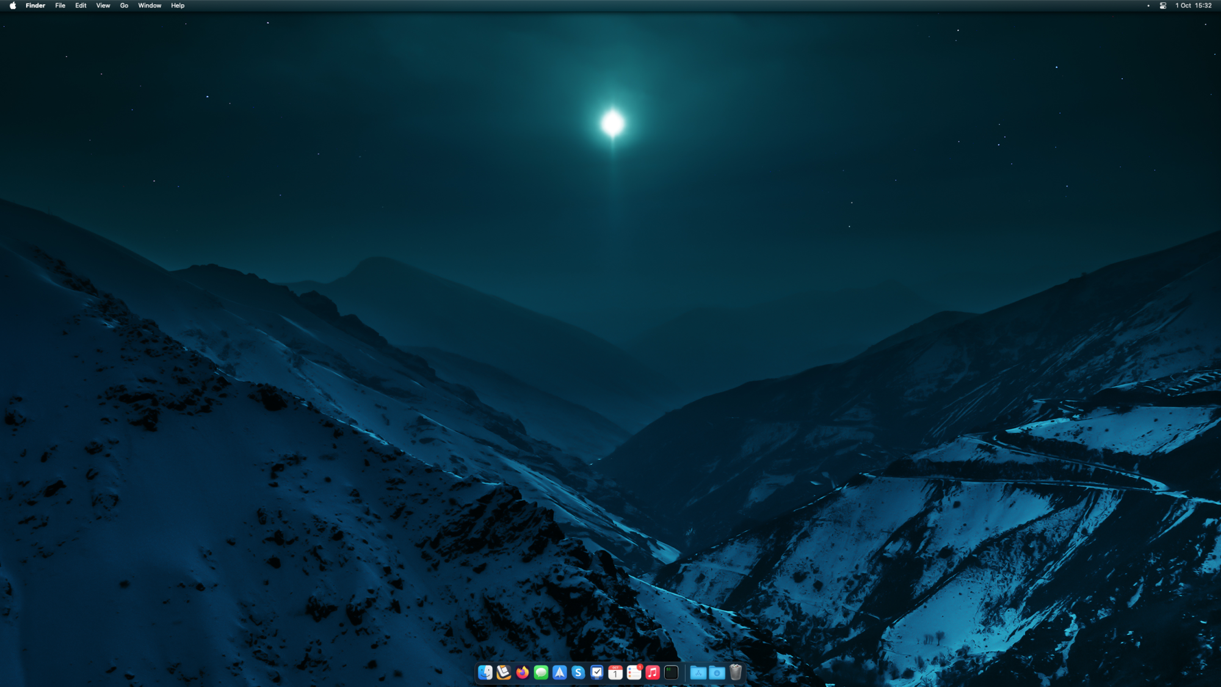Image resolution: width=1221 pixels, height=687 pixels.
Task: Launch Firefox from the Dock
Action: 523,672
